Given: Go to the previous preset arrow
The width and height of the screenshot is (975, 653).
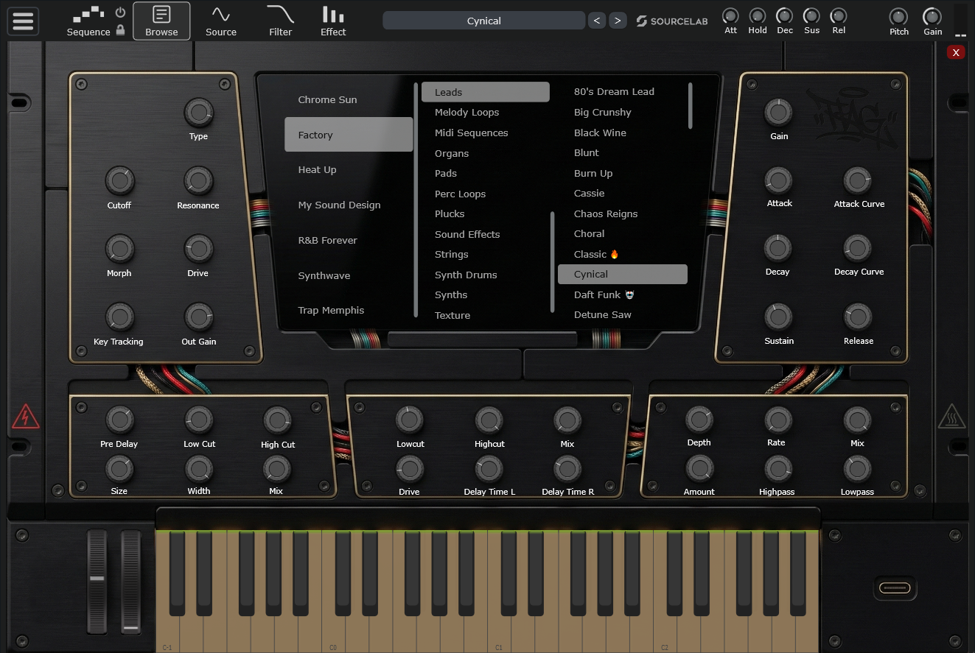Looking at the screenshot, I should pyautogui.click(x=597, y=21).
